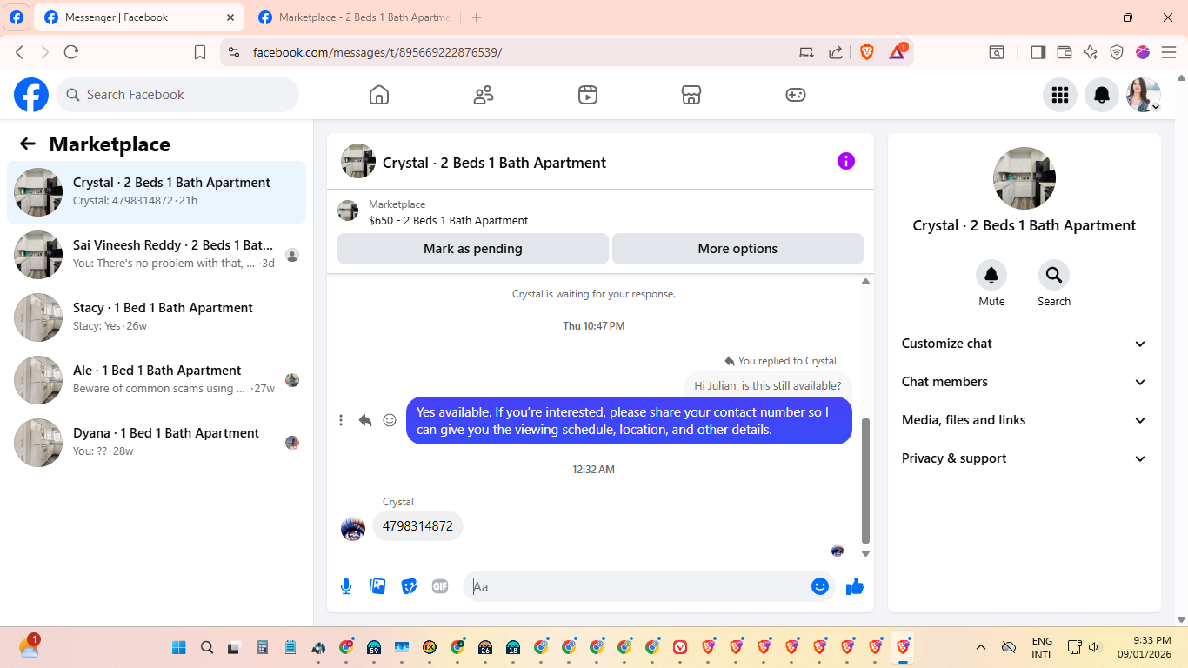Reload the page
Viewport: 1188px width, 668px height.
coord(71,52)
